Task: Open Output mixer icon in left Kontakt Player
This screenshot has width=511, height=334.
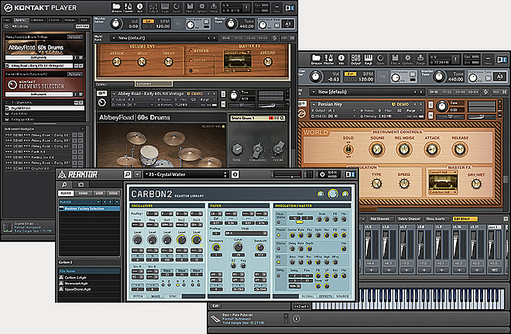Action: point(153,8)
